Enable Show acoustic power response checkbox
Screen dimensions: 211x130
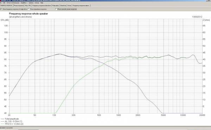[56, 9]
